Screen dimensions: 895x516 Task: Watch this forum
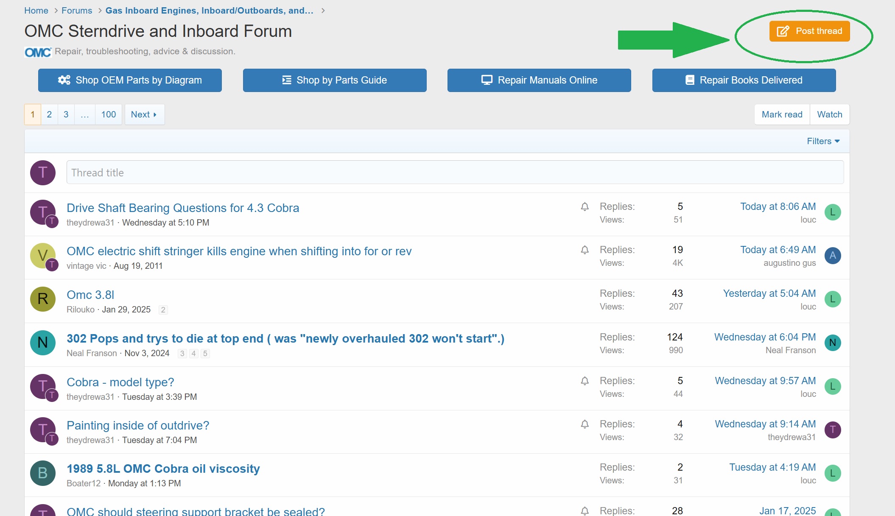pyautogui.click(x=830, y=114)
